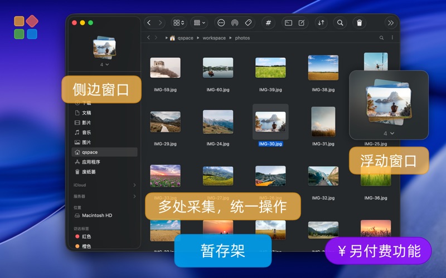This screenshot has height=278, width=446.
Task: Select the IMG-32.jpg thumbnail
Action: [x=323, y=176]
